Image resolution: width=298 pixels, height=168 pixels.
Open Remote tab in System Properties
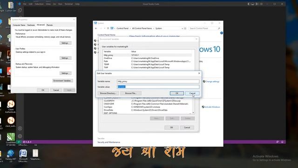click(x=50, y=25)
